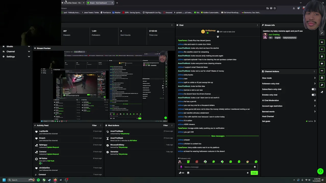Open Activity Feed three-dot menu
Image resolution: width=326 pixels, height=183 pixels.
click(101, 125)
